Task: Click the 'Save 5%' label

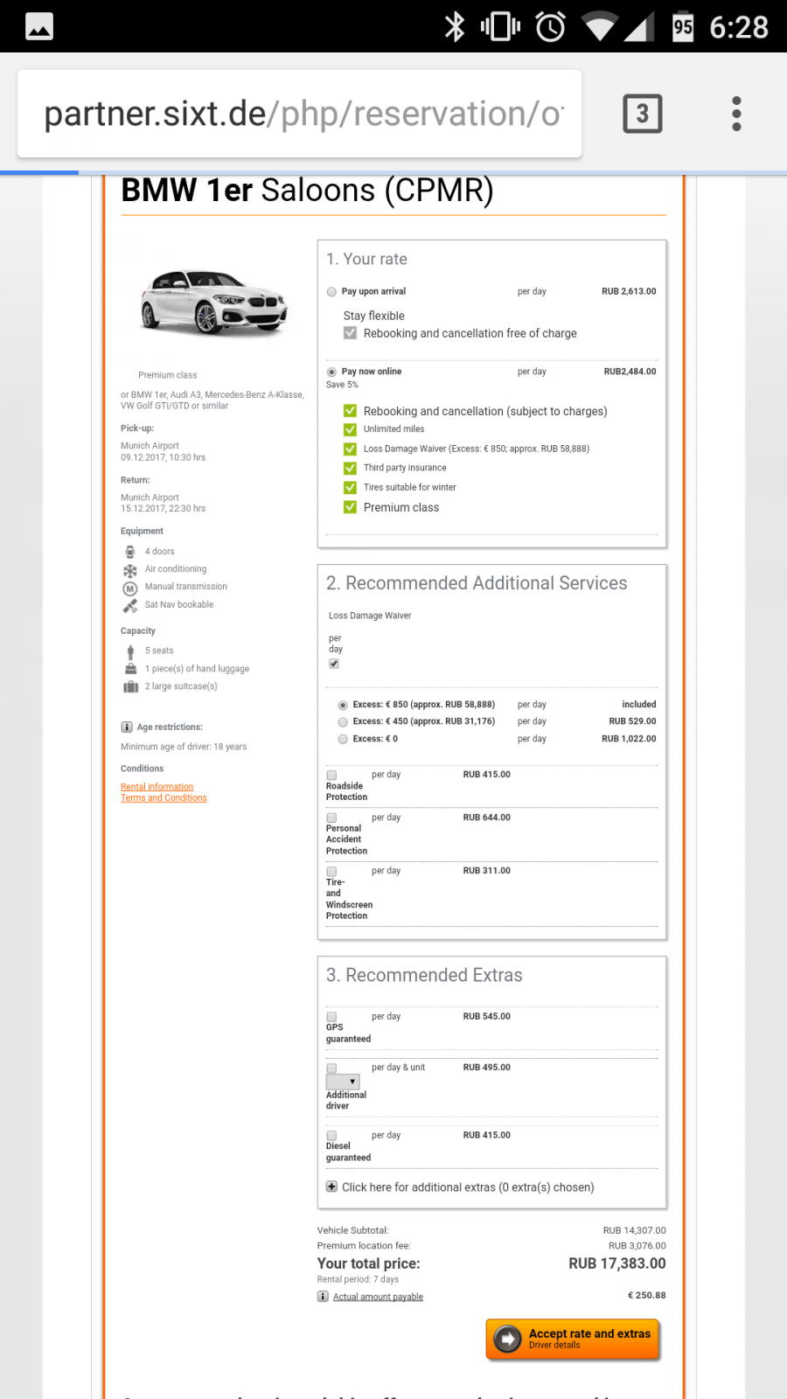Action: pos(342,385)
